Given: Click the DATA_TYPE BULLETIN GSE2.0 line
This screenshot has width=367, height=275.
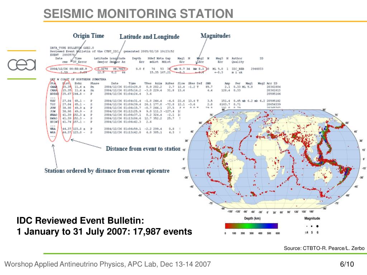Looking at the screenshot, I should pyautogui.click(x=72, y=48).
